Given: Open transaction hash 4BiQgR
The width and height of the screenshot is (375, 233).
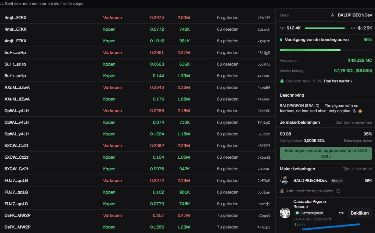Looking at the screenshot, I should click(264, 53).
